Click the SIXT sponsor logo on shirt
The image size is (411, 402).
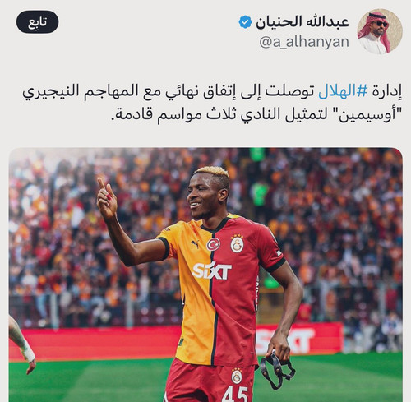coord(212,271)
